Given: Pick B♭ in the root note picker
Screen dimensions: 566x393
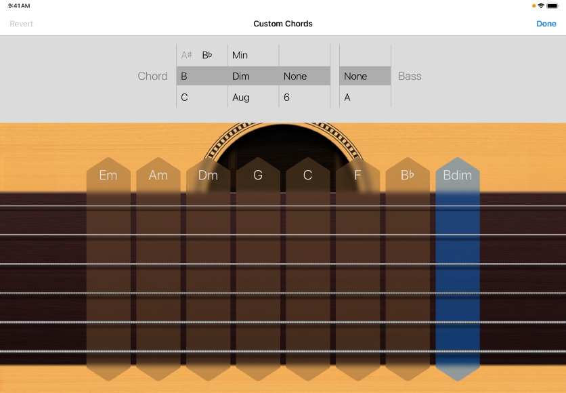Looking at the screenshot, I should 207,55.
